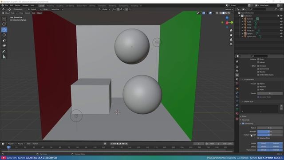
Task: Select the Rotate tool
Action: click(x=4, y=35)
